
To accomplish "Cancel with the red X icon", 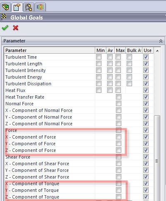I will (15, 28).
